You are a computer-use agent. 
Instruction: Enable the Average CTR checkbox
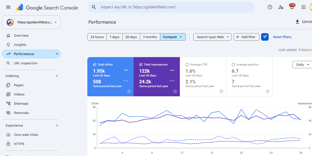click(187, 65)
